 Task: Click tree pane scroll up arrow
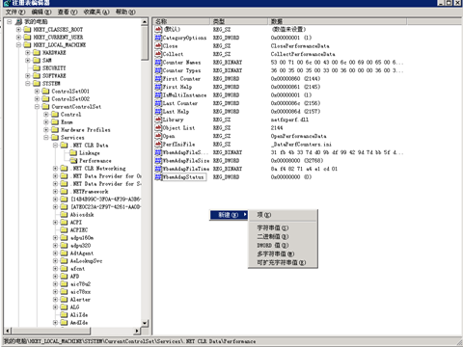145,22
